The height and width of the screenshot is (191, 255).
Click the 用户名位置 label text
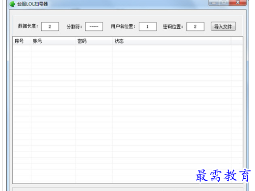[x=123, y=26]
